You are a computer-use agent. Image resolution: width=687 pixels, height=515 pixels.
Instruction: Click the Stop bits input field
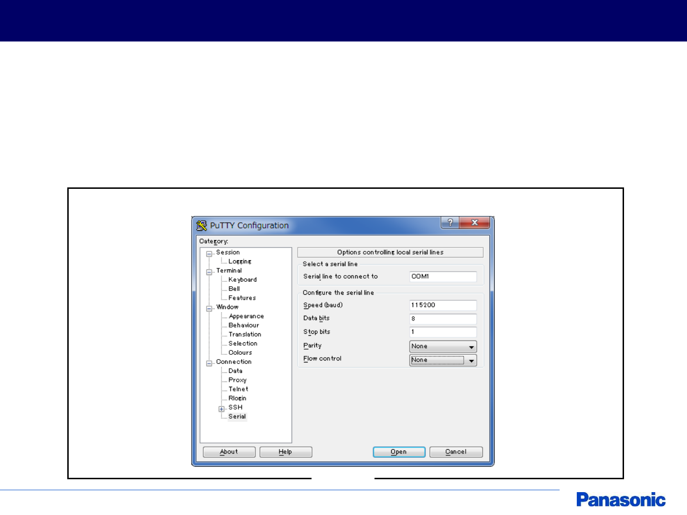pyautogui.click(x=443, y=332)
